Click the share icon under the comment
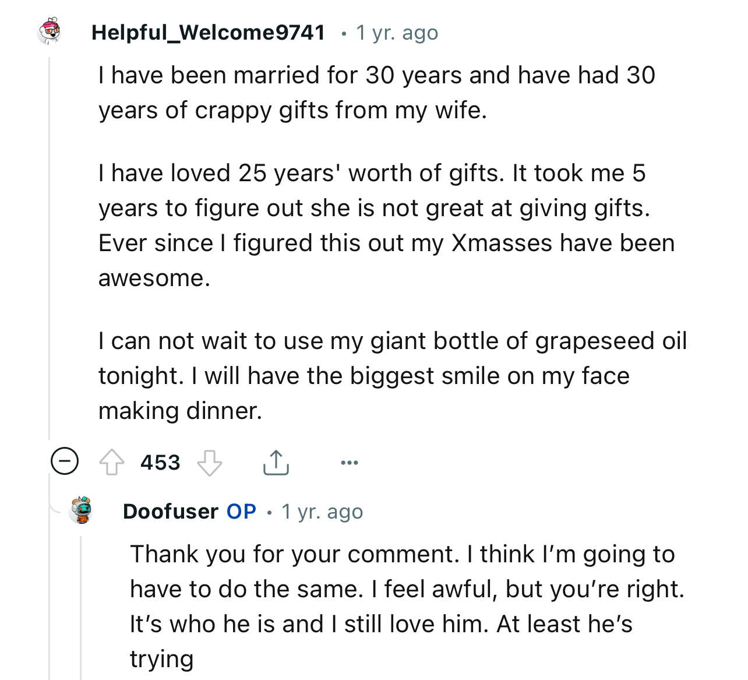This screenshot has height=680, width=748. pos(276,462)
